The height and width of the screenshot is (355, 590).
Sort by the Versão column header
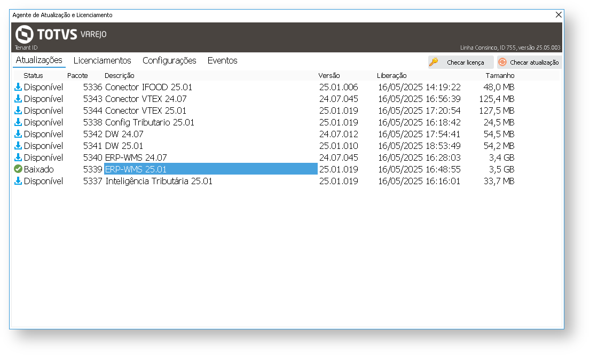pos(329,76)
